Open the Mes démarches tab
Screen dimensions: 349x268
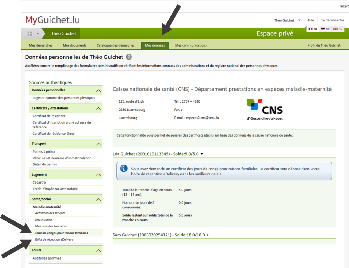tap(41, 45)
